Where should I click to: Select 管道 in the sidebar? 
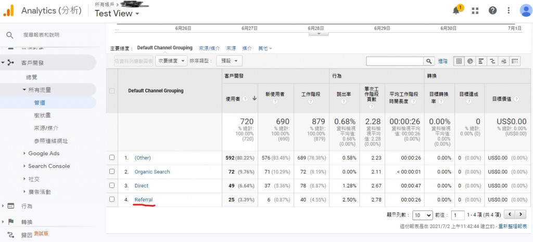[40, 103]
